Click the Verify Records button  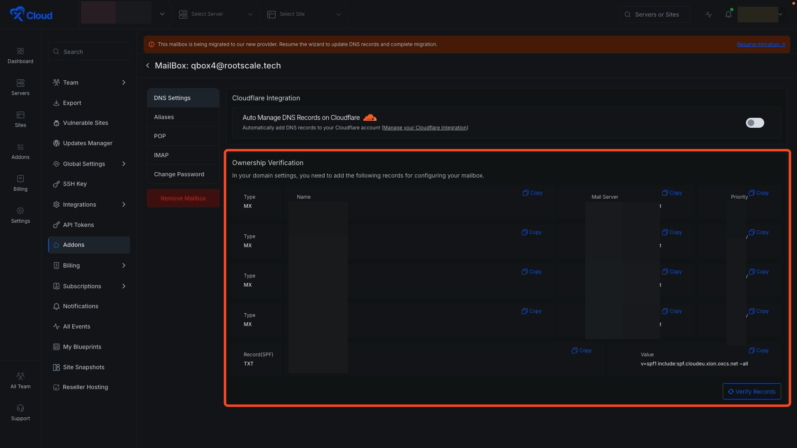coord(752,392)
